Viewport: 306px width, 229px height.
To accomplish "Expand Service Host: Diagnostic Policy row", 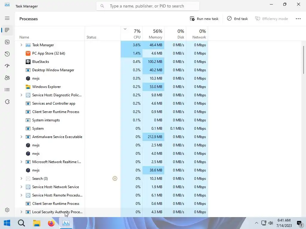I will 21,95.
